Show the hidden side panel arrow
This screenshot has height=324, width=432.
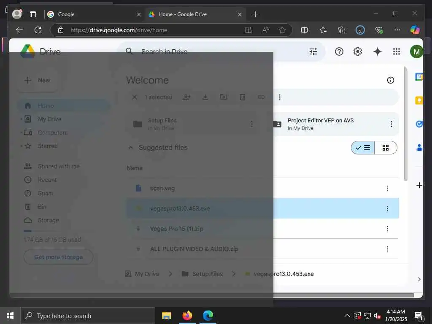tap(419, 279)
